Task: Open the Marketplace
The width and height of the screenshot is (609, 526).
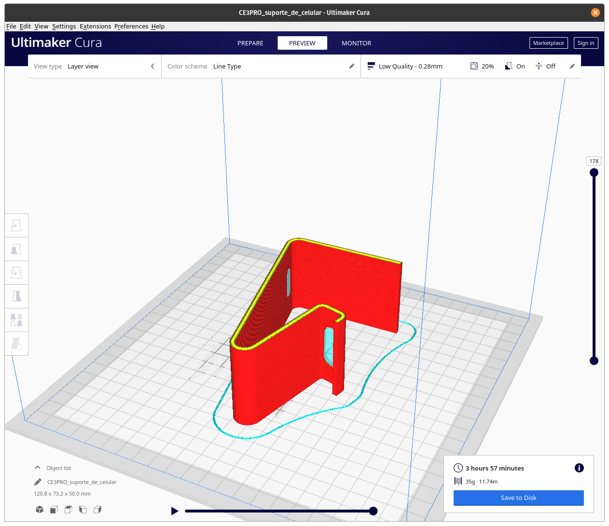Action: tap(548, 43)
